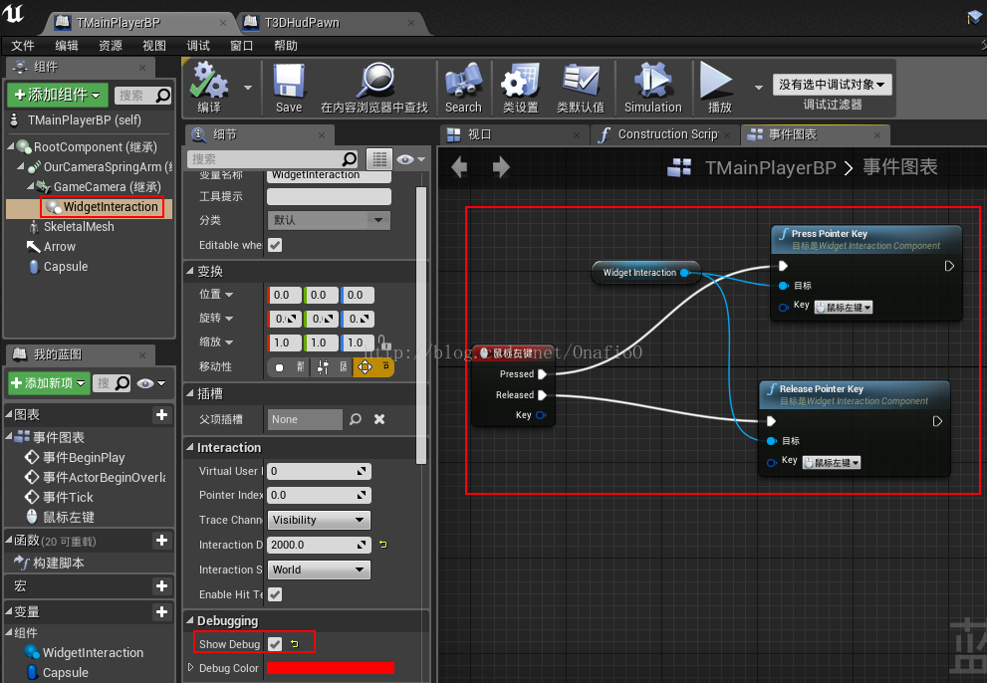Click the Compile (编译) toolbar icon
987x683 pixels.
point(210,81)
